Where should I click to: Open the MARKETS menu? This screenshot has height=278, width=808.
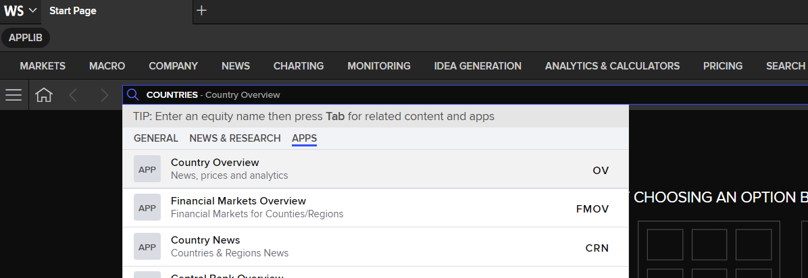coord(43,66)
